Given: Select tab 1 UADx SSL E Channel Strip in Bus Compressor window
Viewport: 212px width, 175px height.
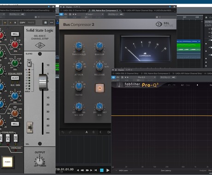Looking at the screenshot, I should click(x=73, y=11).
